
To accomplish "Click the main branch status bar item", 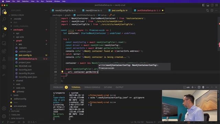I will tap(11, 122).
